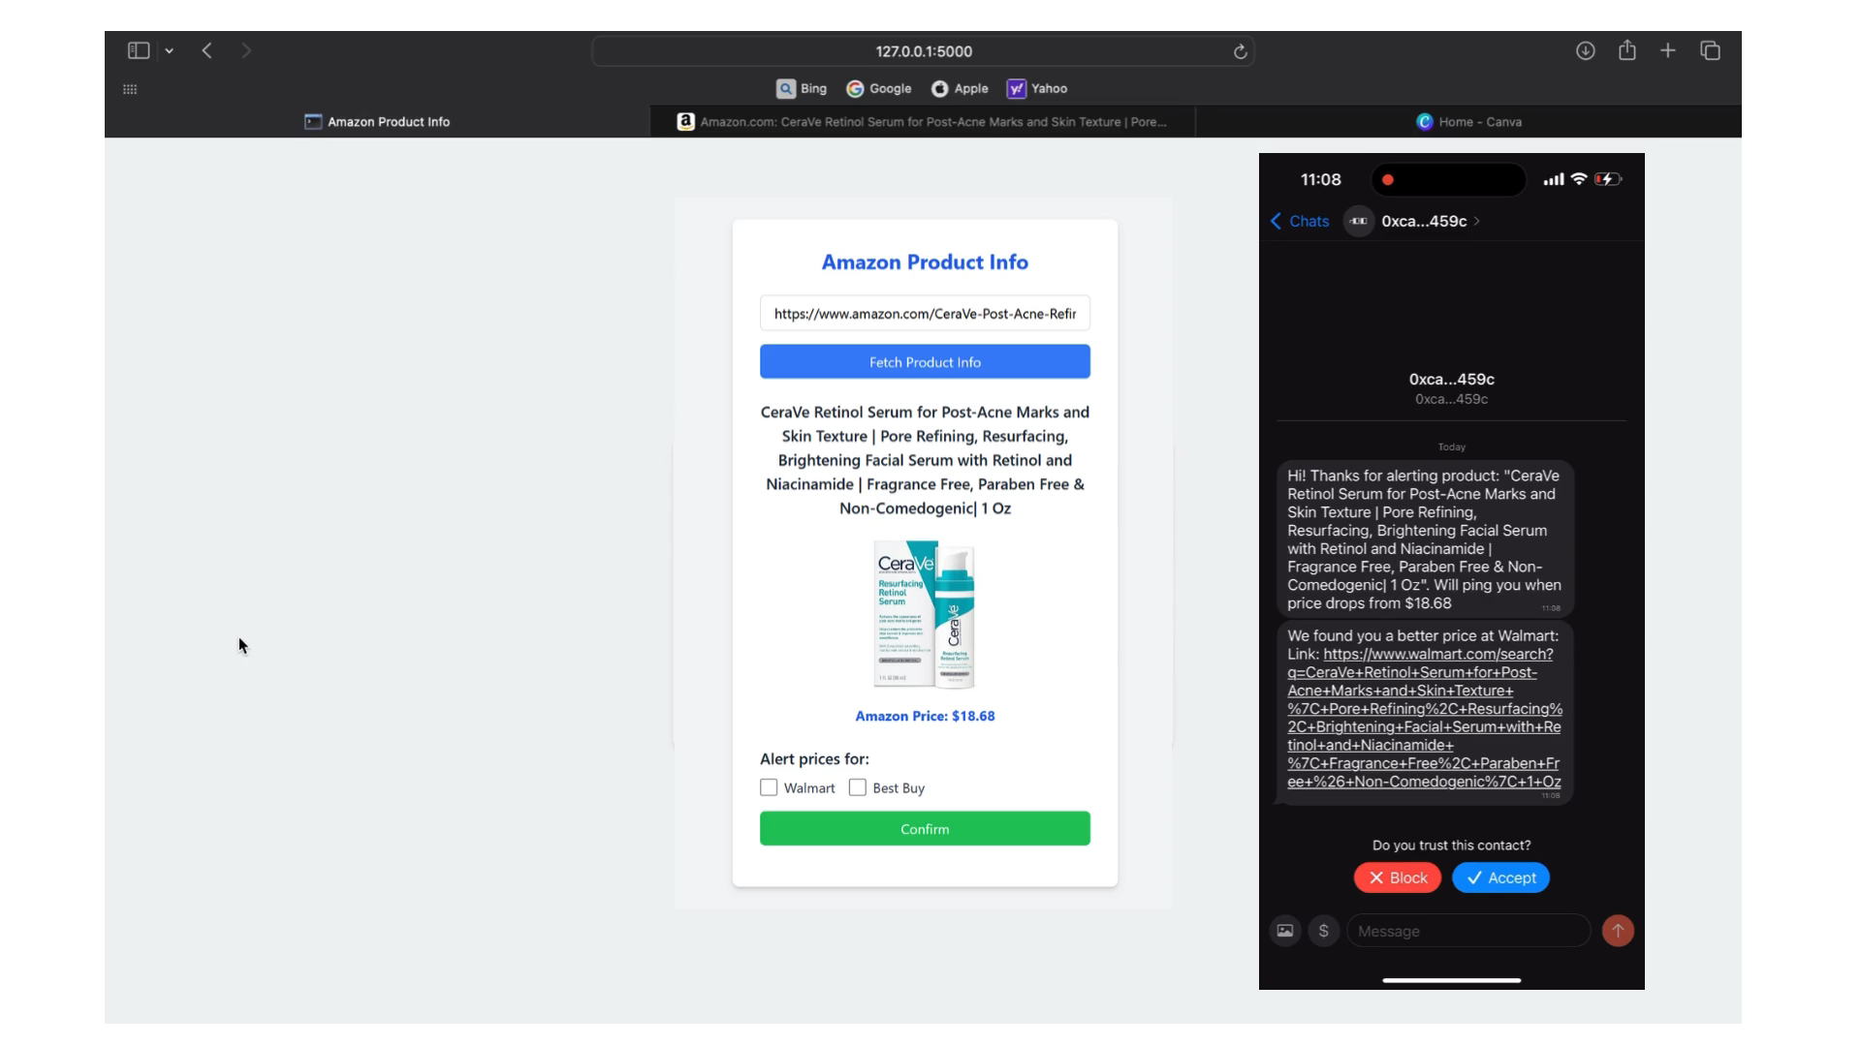This screenshot has height=1046, width=1861.
Task: Open the Google bookmark
Action: (879, 88)
